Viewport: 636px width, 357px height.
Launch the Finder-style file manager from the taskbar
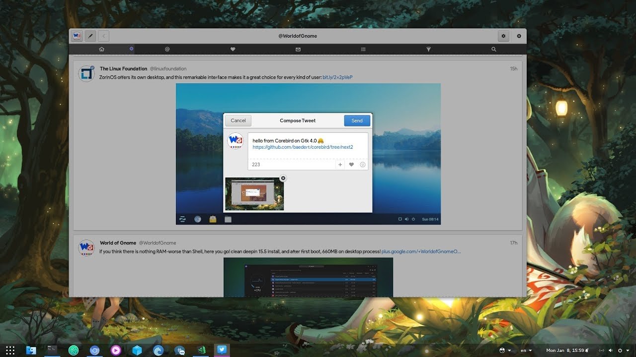[x=31, y=350]
